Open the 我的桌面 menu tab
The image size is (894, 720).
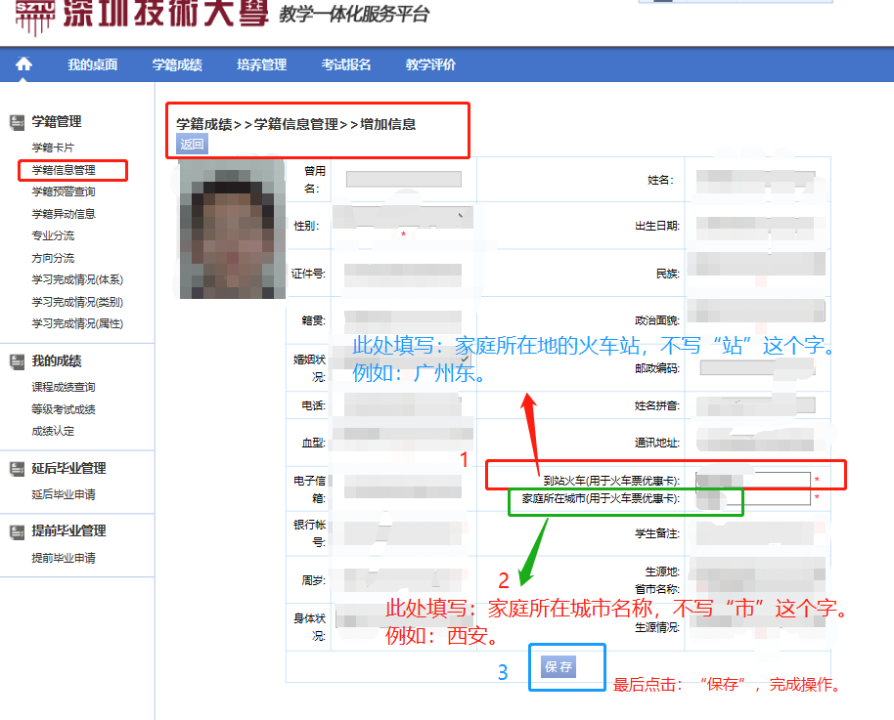(92, 64)
